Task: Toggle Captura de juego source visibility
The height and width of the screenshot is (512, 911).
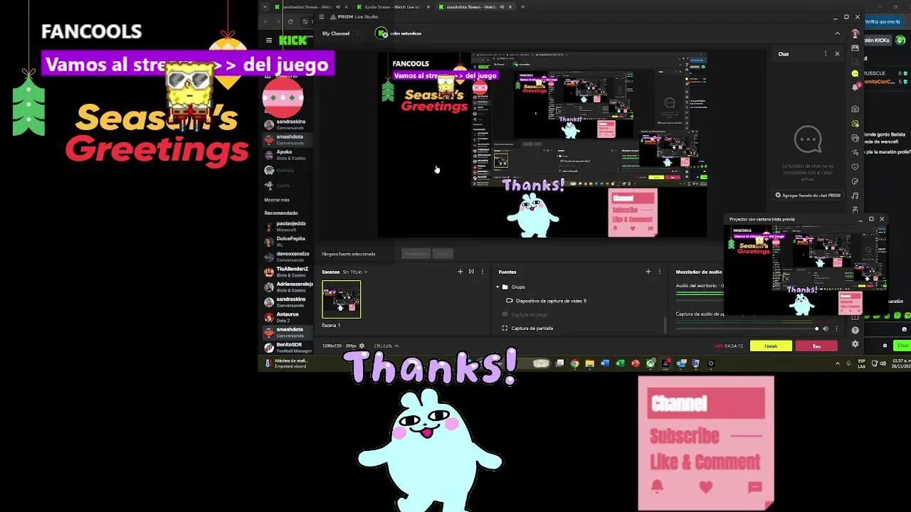Action: 505,314
